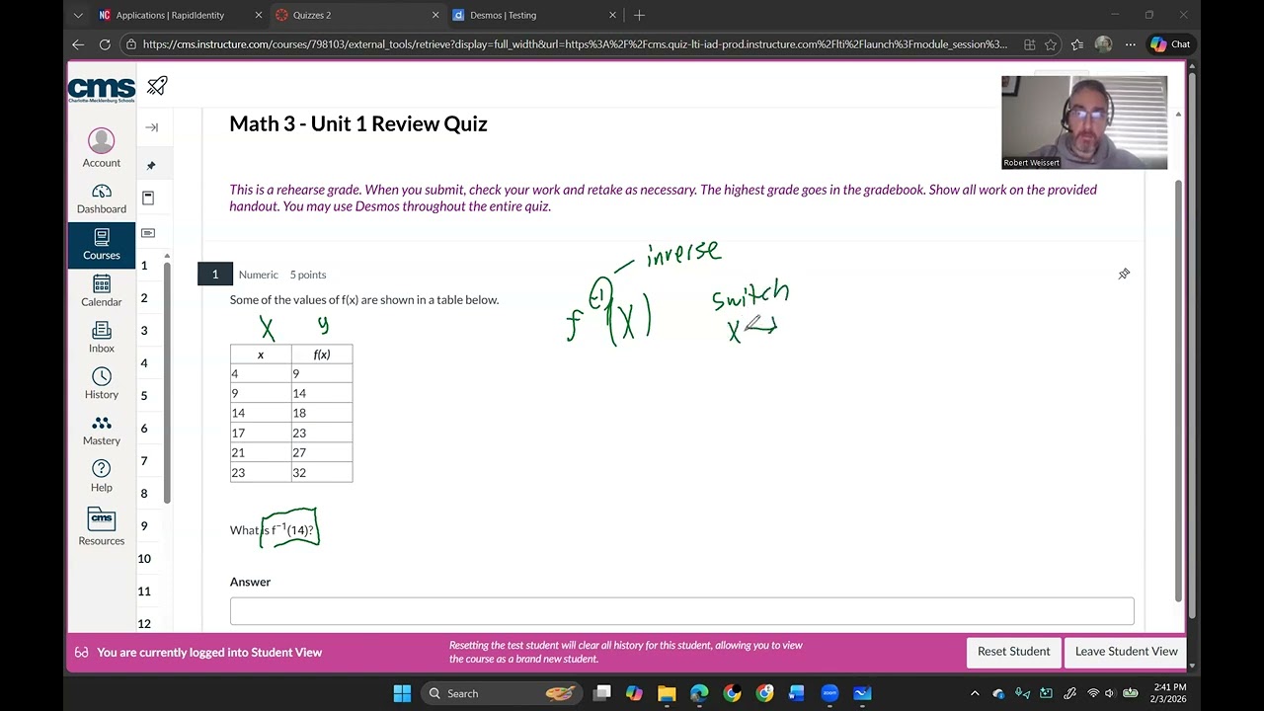
Task: Jump to question 2
Action: [x=144, y=297]
